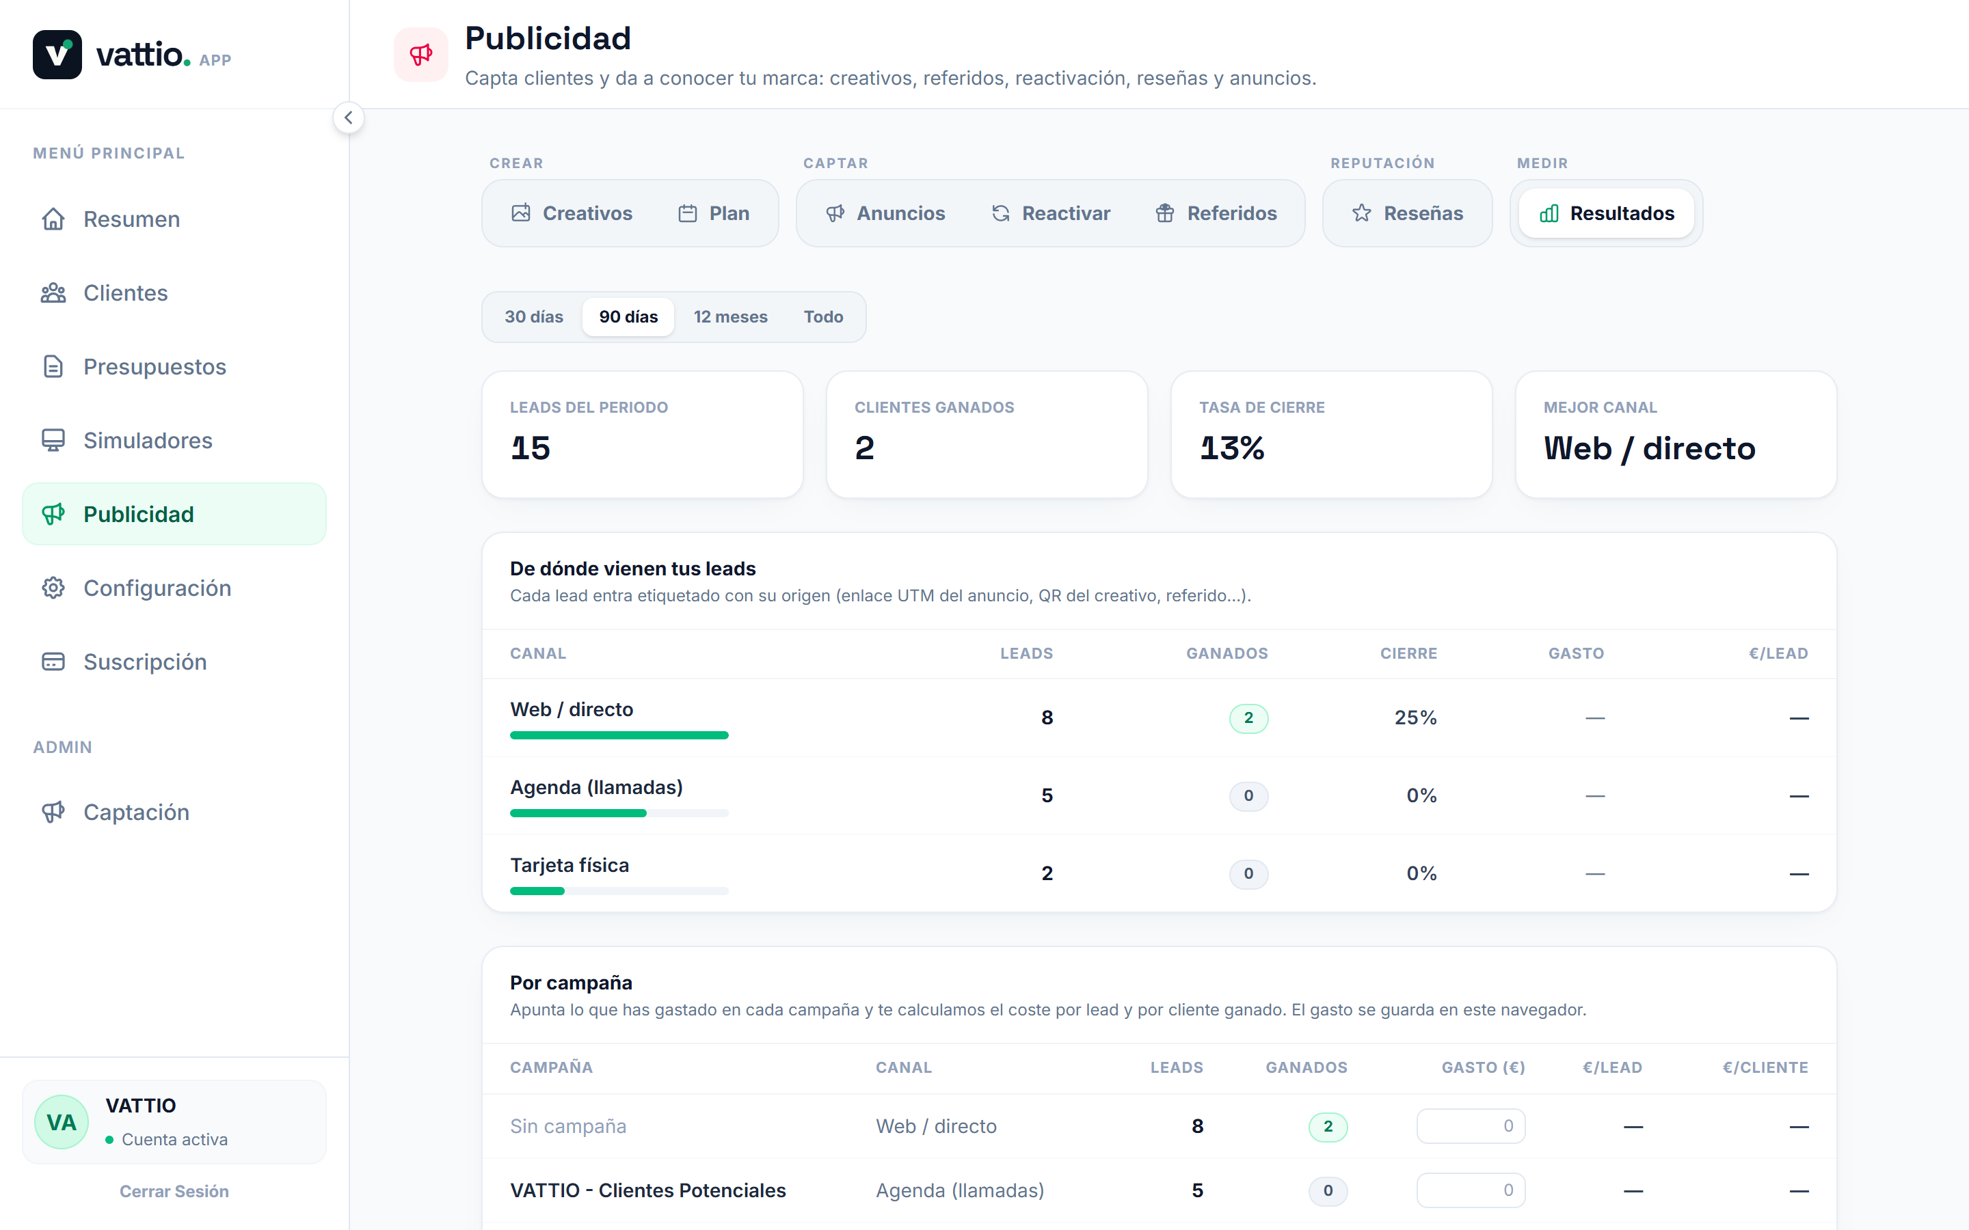Image resolution: width=1969 pixels, height=1230 pixels.
Task: Click the Clientes people icon
Action: click(54, 293)
